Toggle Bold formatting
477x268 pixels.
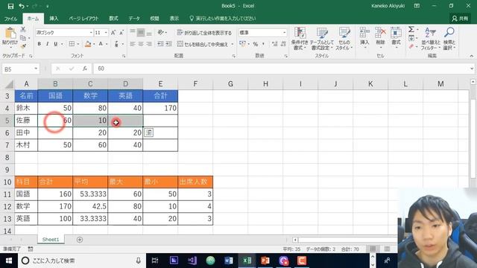pyautogui.click(x=39, y=44)
